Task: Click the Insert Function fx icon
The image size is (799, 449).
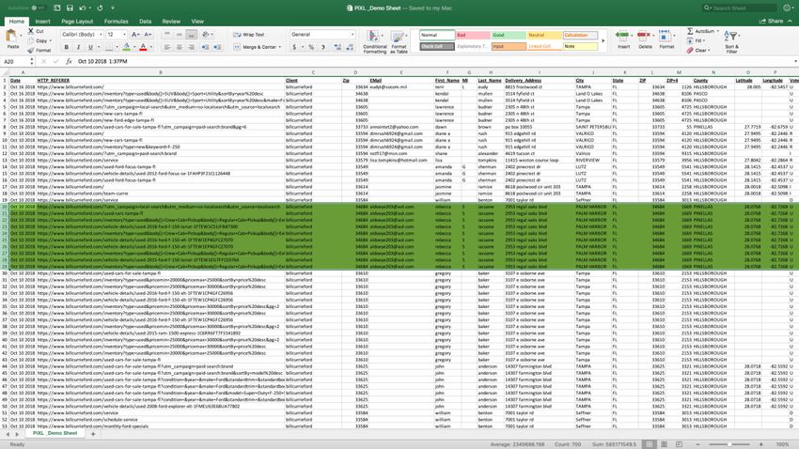Action: 69,61
